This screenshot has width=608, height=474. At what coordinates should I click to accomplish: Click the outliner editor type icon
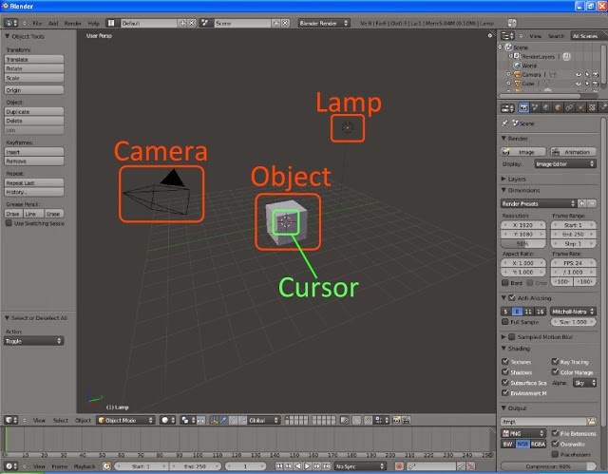(x=507, y=36)
